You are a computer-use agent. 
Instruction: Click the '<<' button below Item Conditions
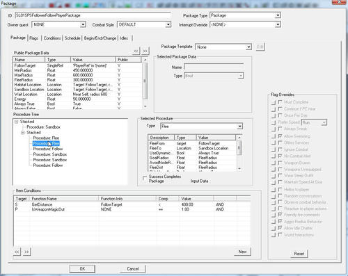[x=17, y=252]
